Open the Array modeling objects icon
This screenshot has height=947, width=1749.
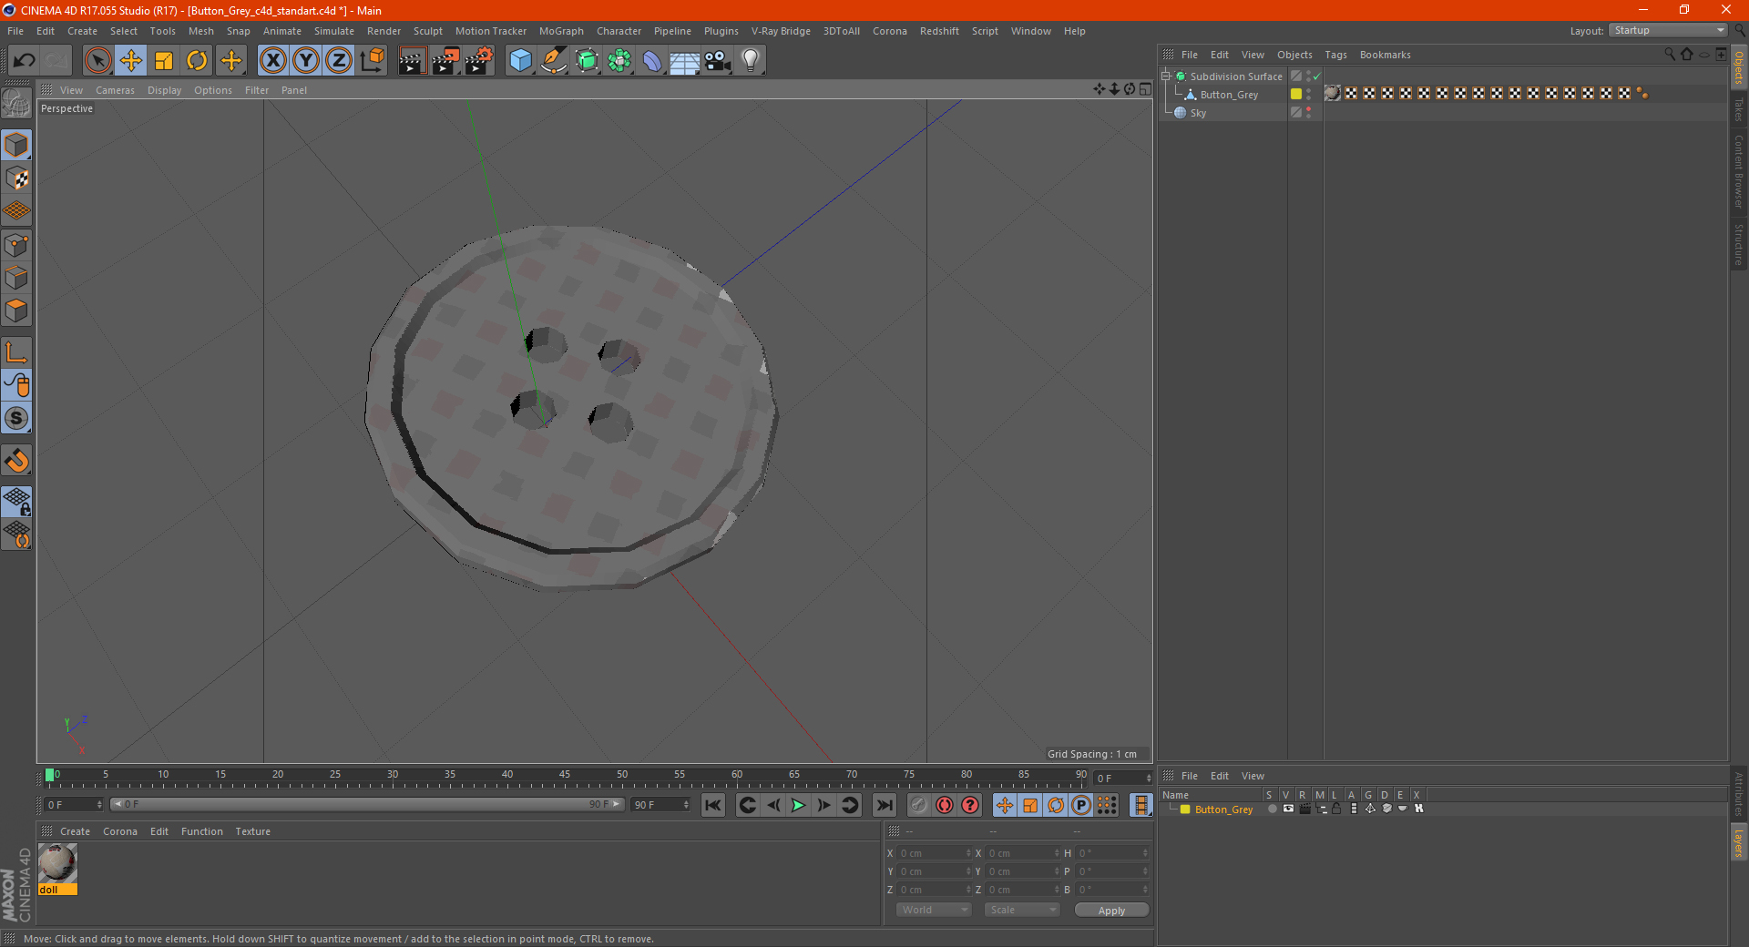pos(619,61)
